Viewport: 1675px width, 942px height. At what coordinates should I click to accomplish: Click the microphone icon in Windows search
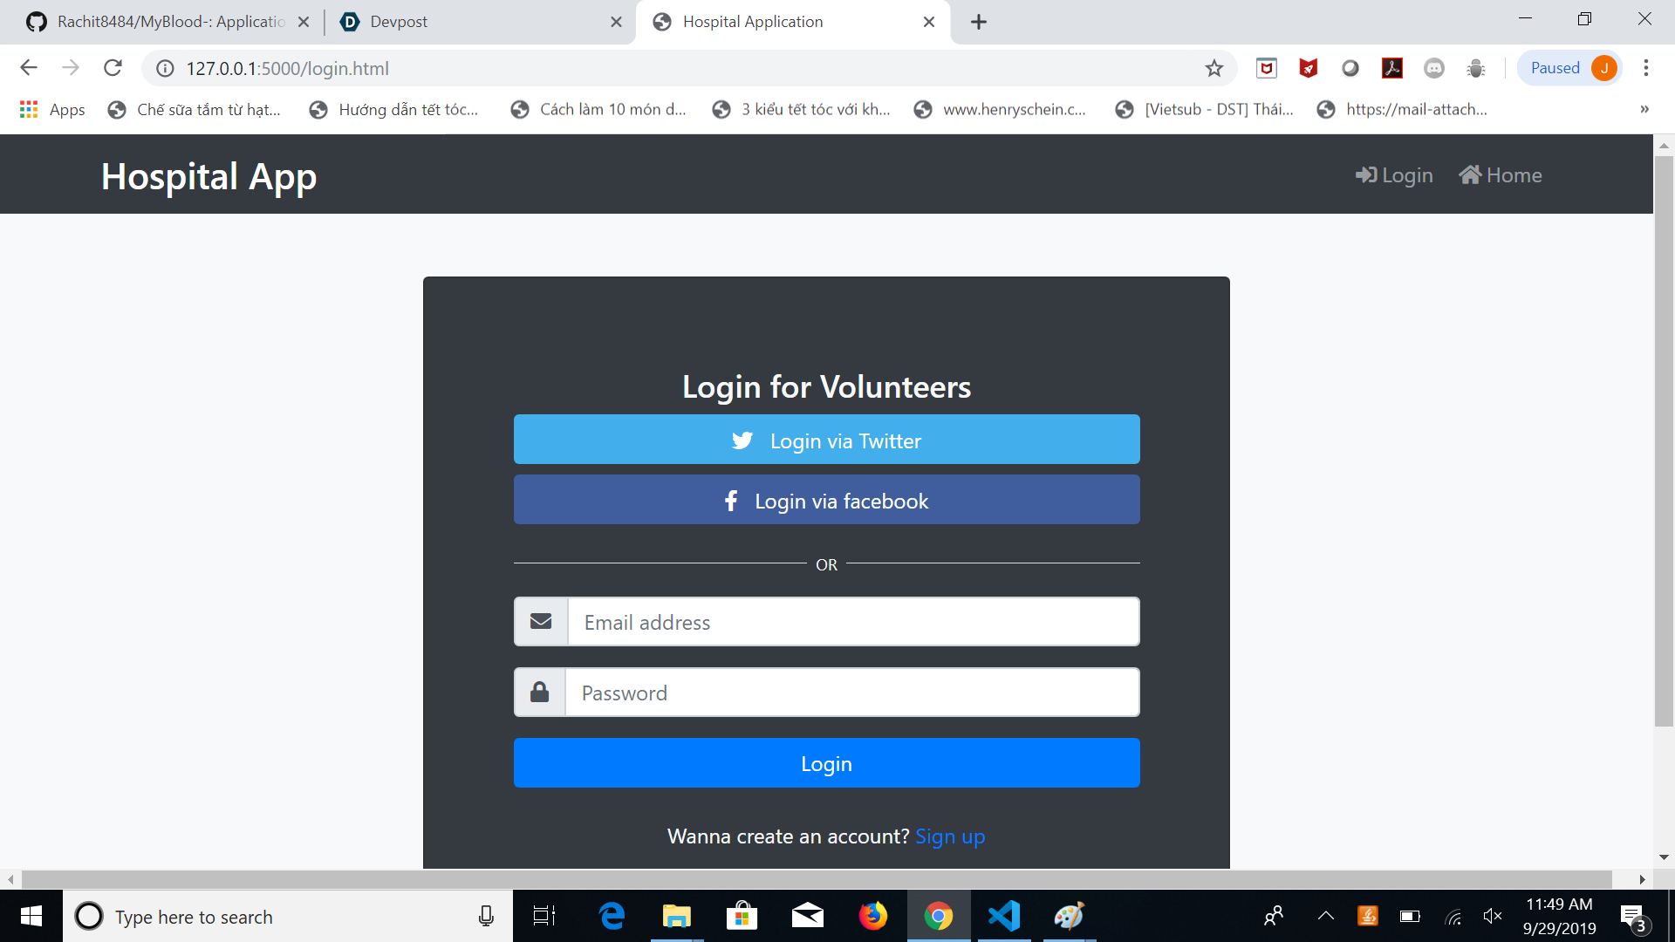click(486, 916)
